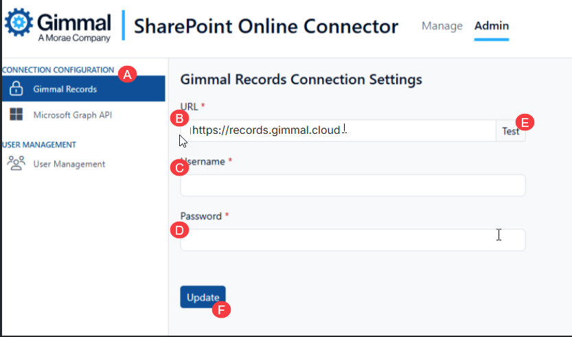Open Gimmal Records in the sidebar

tap(65, 89)
